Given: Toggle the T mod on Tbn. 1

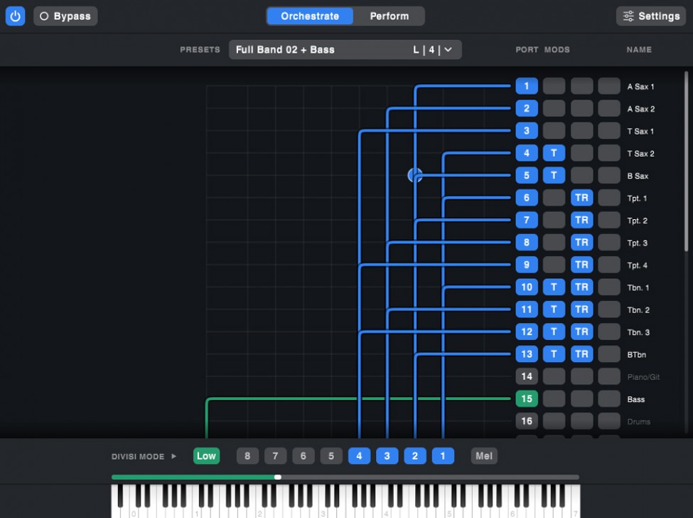Looking at the screenshot, I should pyautogui.click(x=554, y=287).
